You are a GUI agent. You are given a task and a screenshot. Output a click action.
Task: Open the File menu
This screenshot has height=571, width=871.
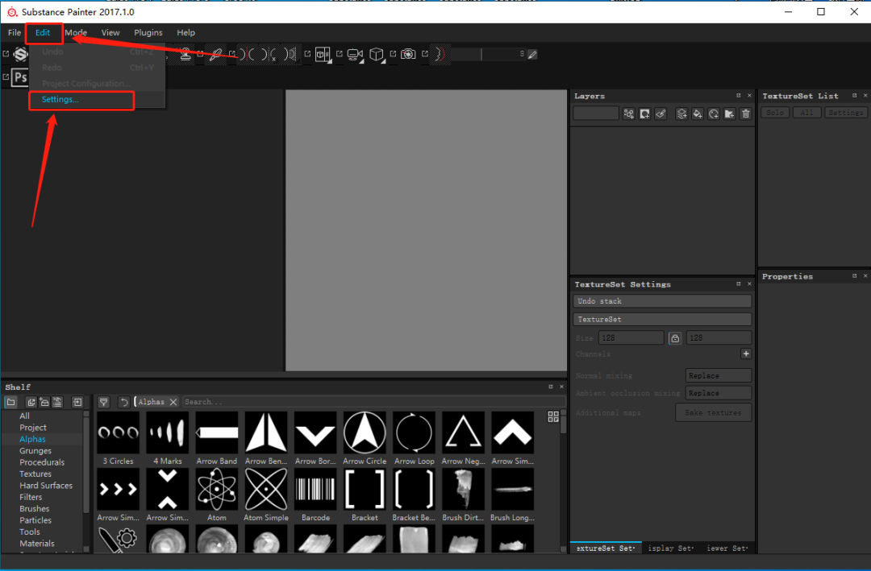15,33
